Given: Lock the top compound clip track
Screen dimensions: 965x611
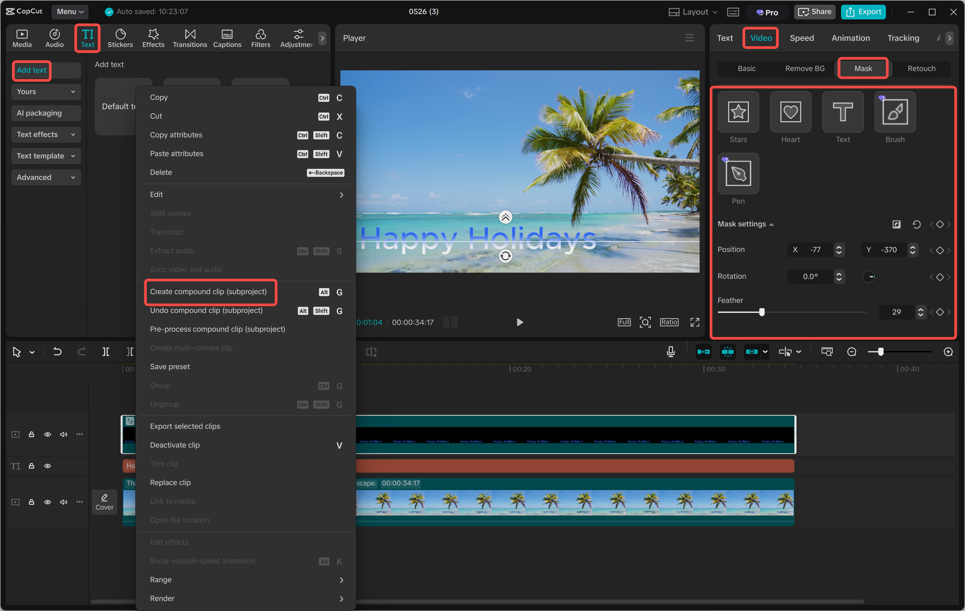Looking at the screenshot, I should [31, 434].
